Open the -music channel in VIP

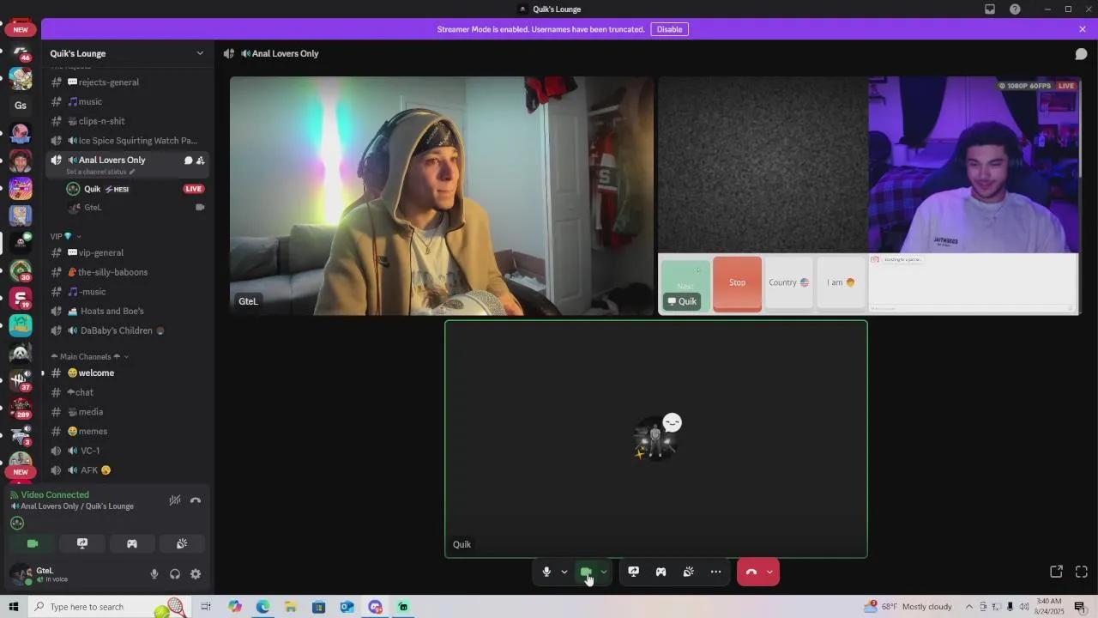pyautogui.click(x=129, y=292)
